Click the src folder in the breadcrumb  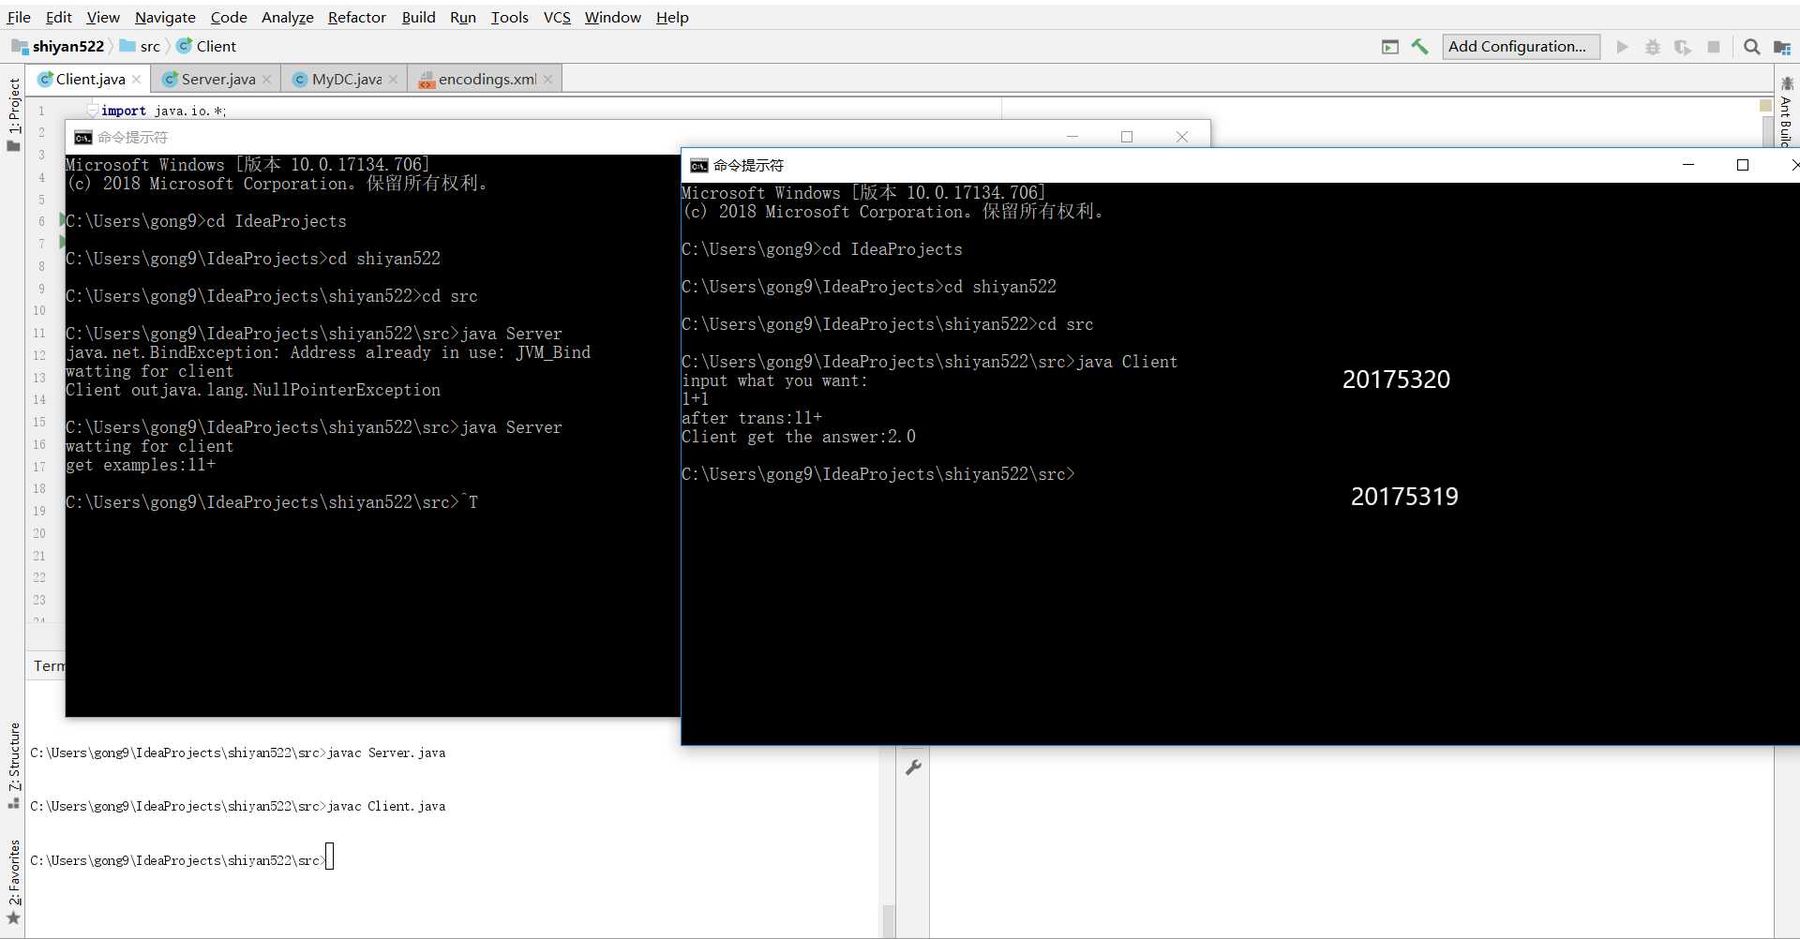[x=140, y=46]
